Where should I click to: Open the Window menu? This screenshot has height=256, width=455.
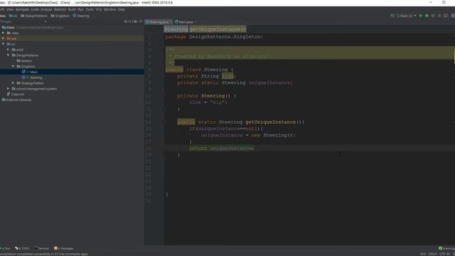coord(109,9)
